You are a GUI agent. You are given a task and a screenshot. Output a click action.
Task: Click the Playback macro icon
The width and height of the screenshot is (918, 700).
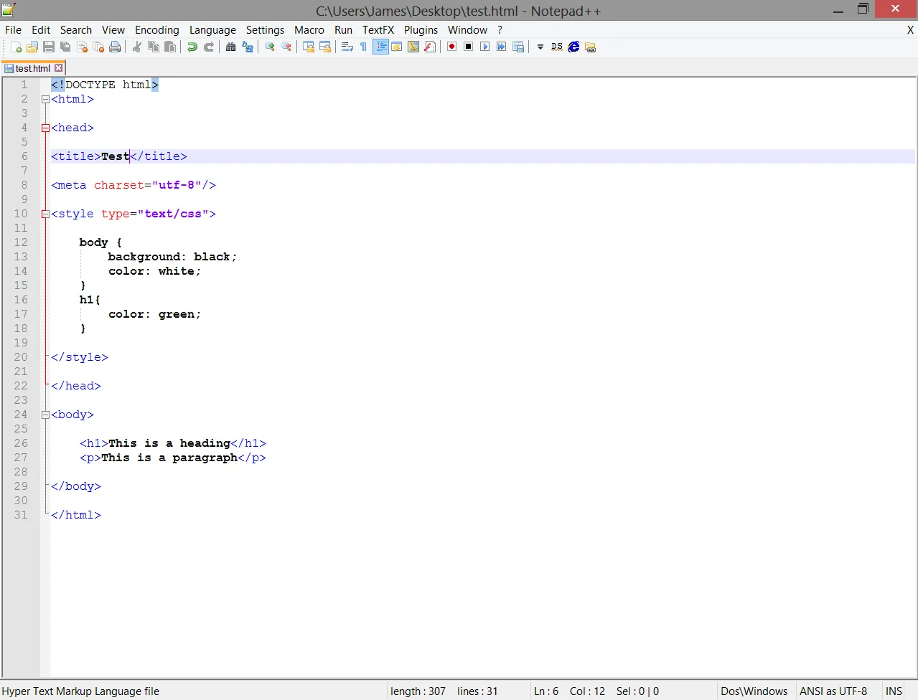[x=484, y=47]
